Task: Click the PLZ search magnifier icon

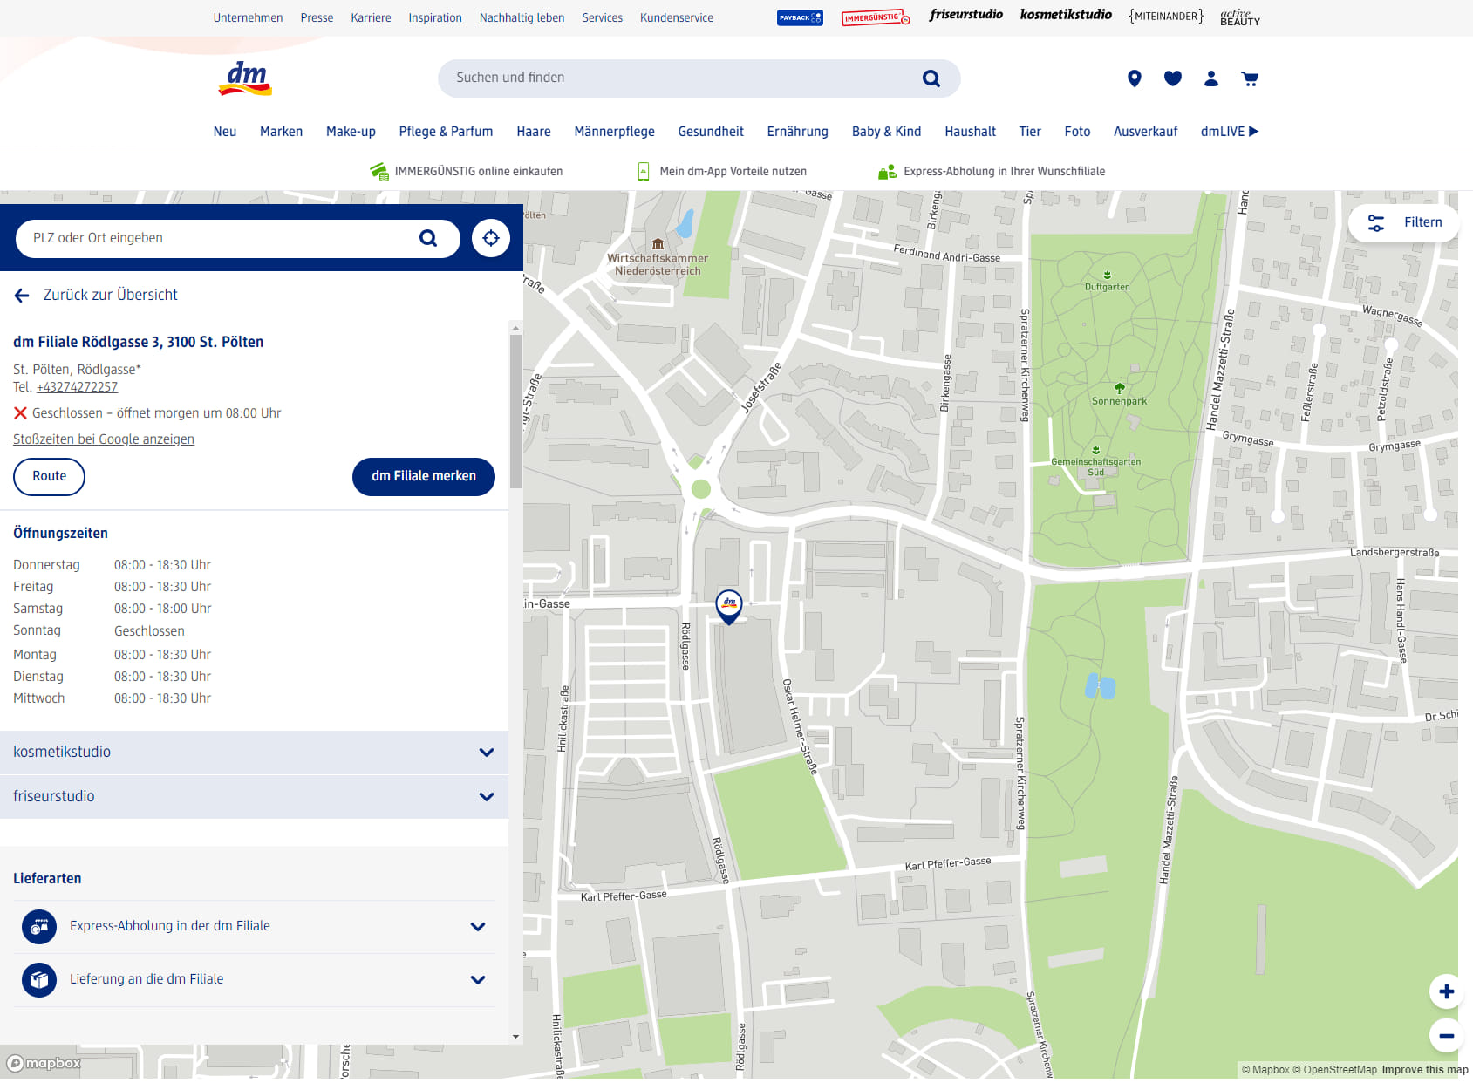Action: click(x=428, y=238)
